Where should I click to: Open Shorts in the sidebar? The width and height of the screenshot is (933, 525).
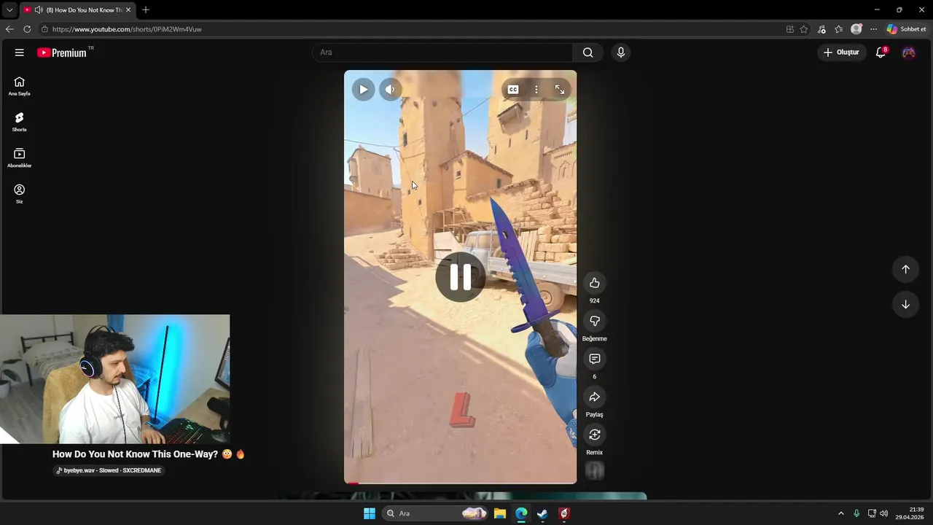click(20, 122)
